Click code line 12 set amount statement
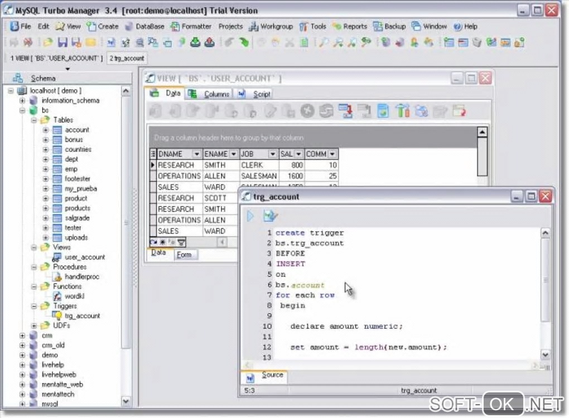The image size is (569, 418). tap(368, 347)
